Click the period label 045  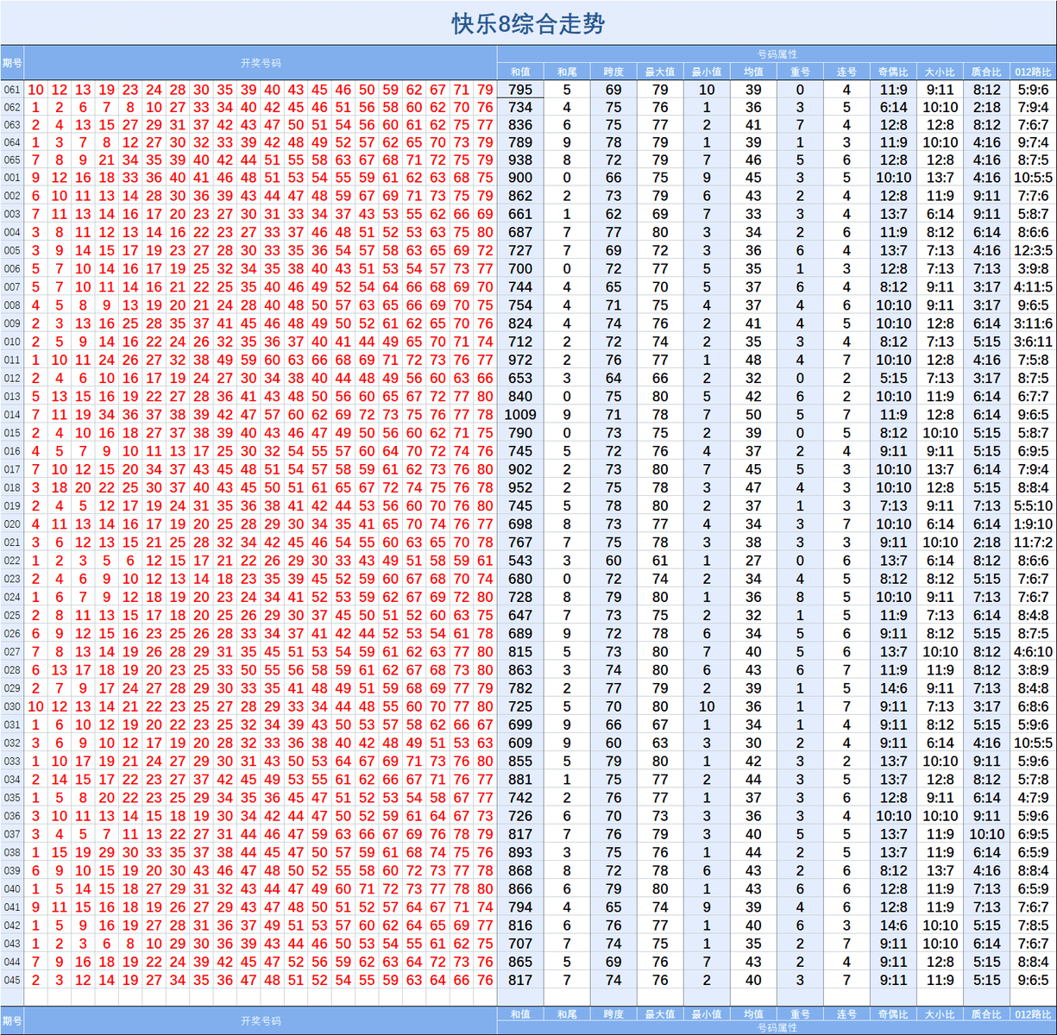[x=12, y=981]
